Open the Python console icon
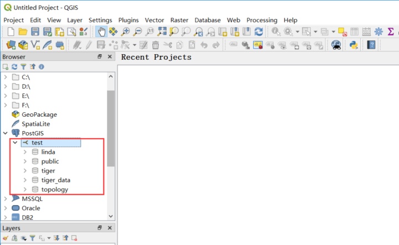 click(x=354, y=45)
